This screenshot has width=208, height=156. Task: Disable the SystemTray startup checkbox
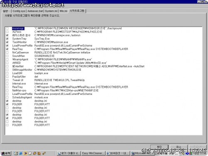[x=7, y=39]
